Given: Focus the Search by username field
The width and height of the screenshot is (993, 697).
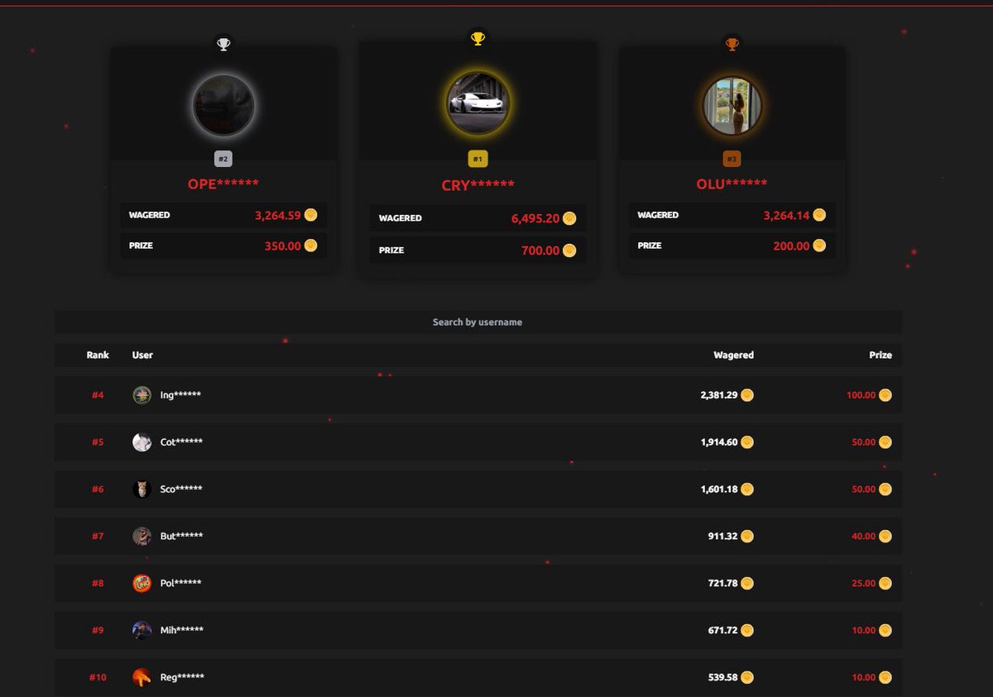Looking at the screenshot, I should [x=477, y=322].
